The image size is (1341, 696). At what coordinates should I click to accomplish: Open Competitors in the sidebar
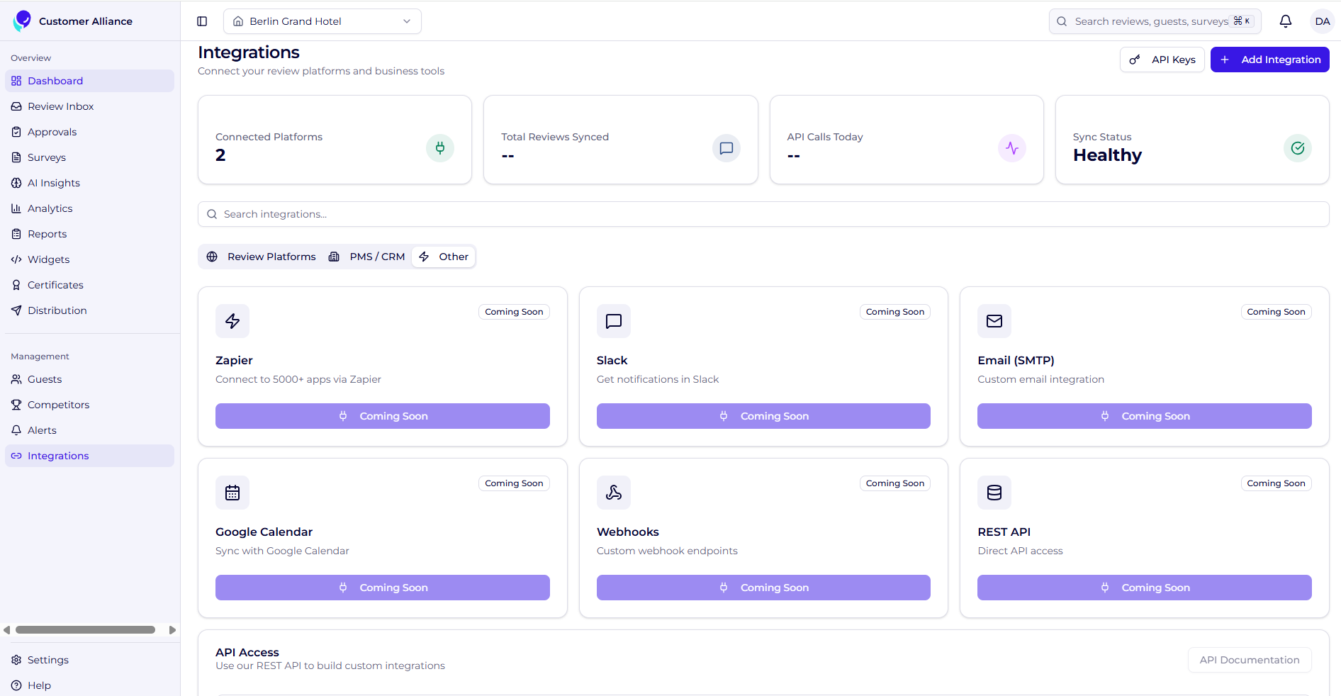click(x=89, y=405)
